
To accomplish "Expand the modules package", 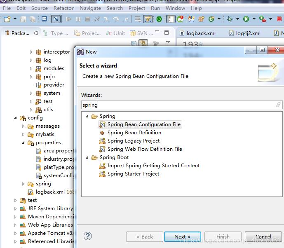I will coord(31,69).
